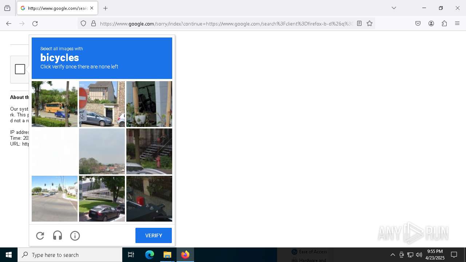466x262 pixels.
Task: Open captcha help info icon
Action: (x=75, y=236)
